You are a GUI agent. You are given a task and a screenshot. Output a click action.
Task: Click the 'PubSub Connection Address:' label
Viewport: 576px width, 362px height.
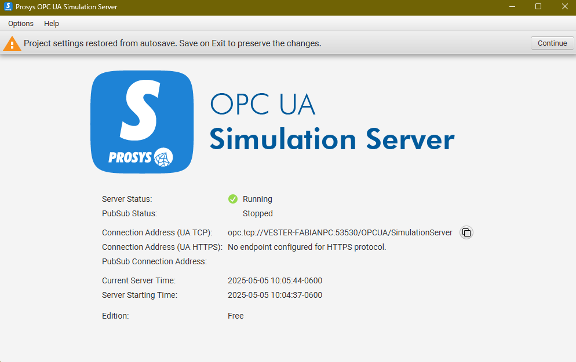pos(154,261)
